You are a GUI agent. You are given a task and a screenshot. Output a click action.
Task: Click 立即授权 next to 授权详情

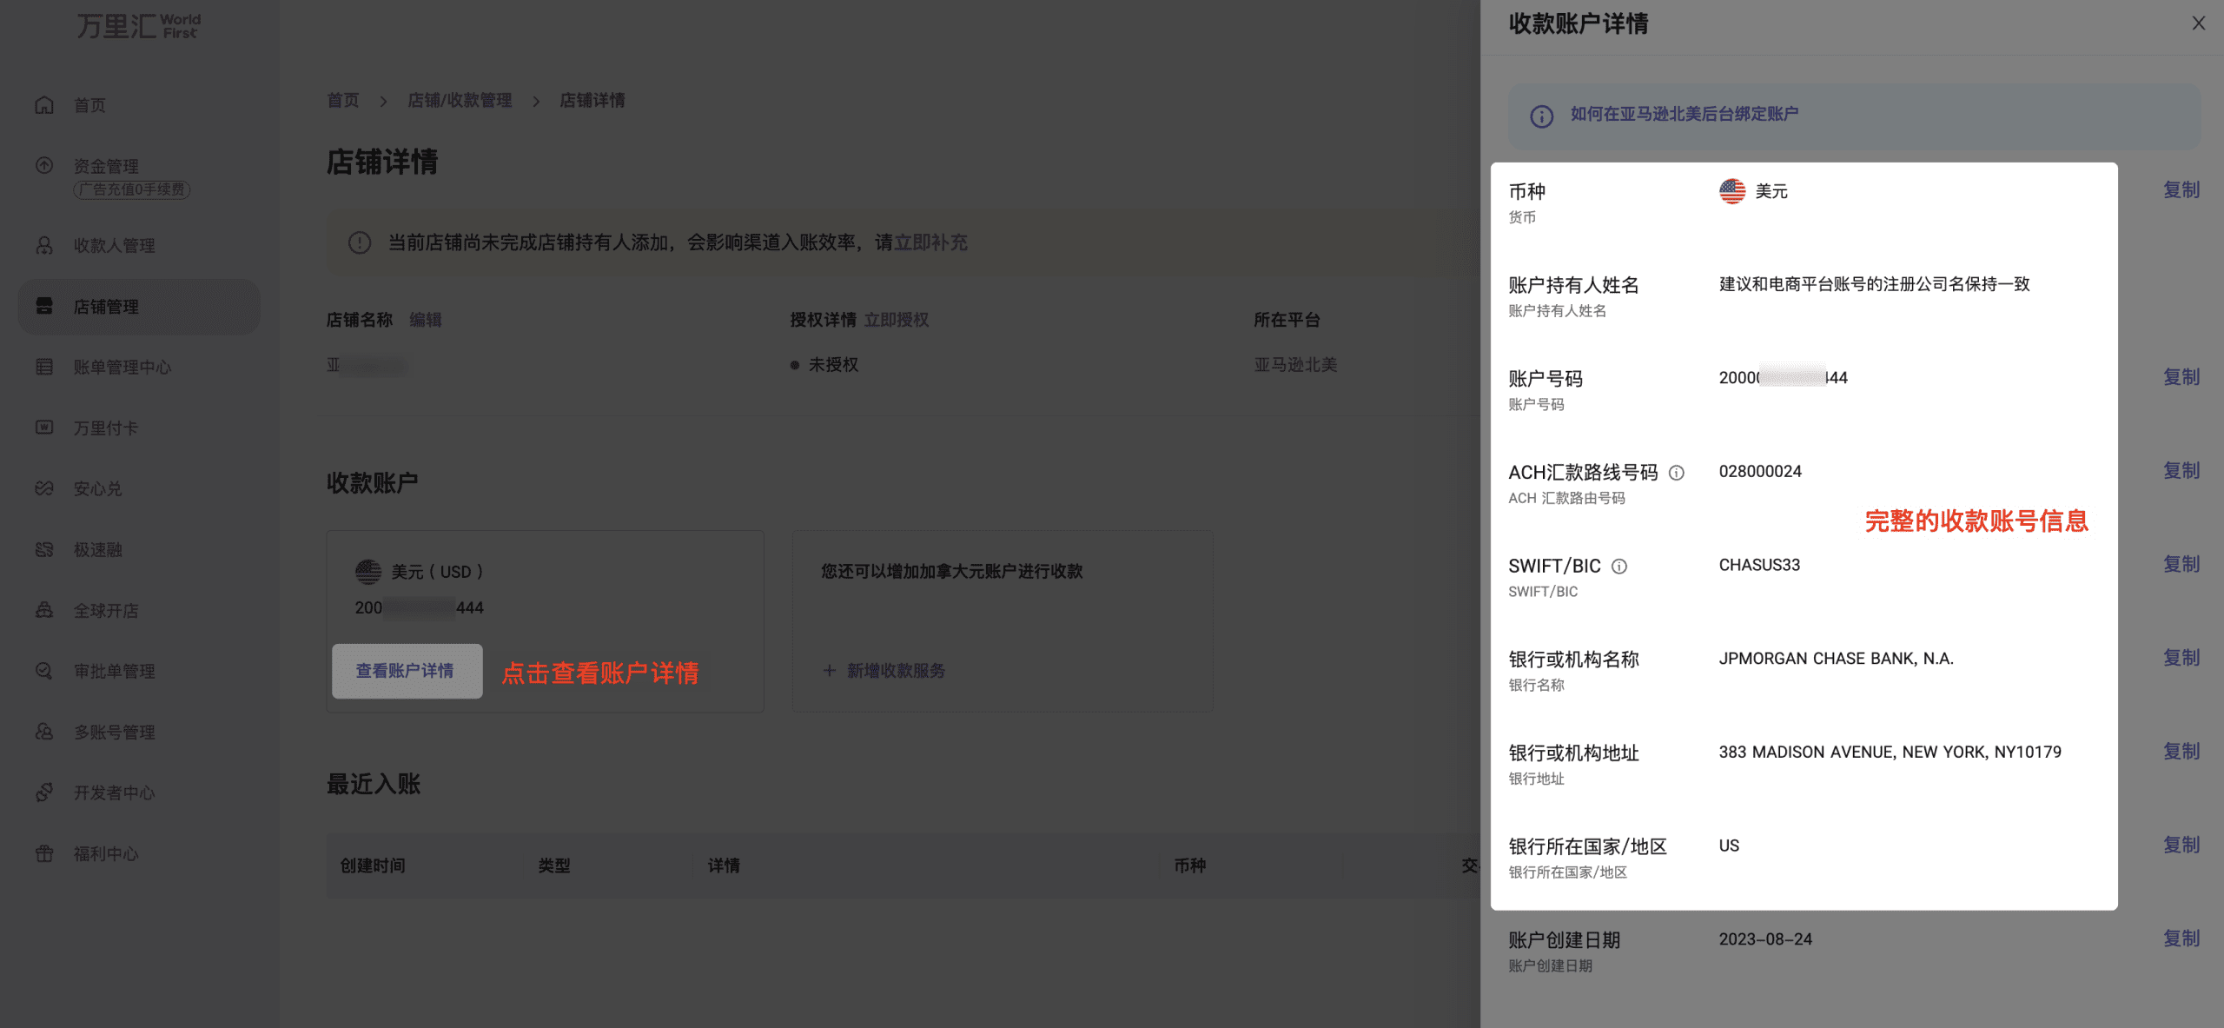pyautogui.click(x=896, y=320)
